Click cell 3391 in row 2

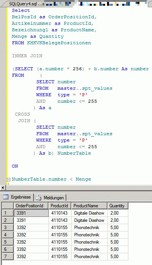coord(31,220)
